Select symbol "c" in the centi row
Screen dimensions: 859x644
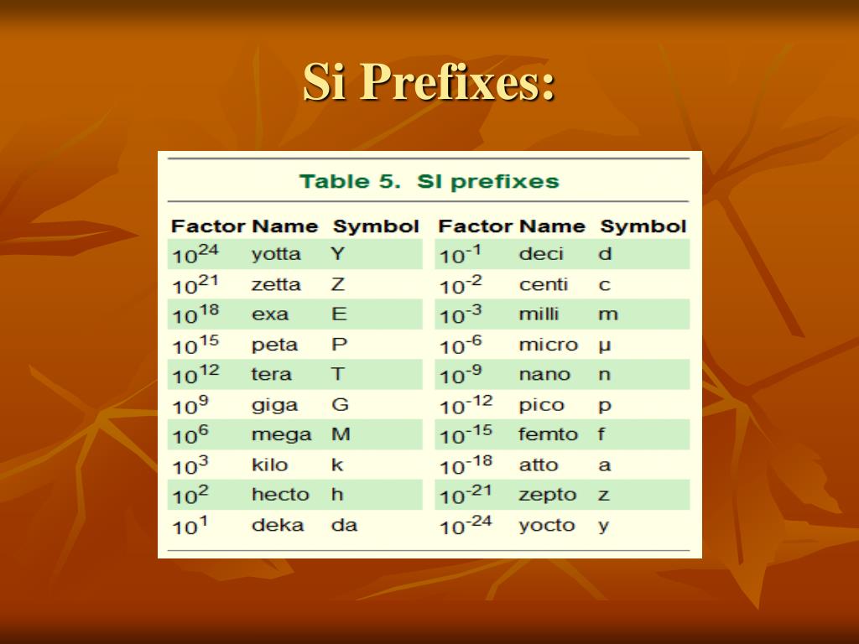(x=604, y=285)
